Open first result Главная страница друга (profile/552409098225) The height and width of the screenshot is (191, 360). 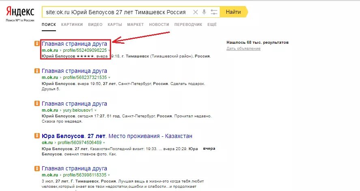click(x=74, y=44)
